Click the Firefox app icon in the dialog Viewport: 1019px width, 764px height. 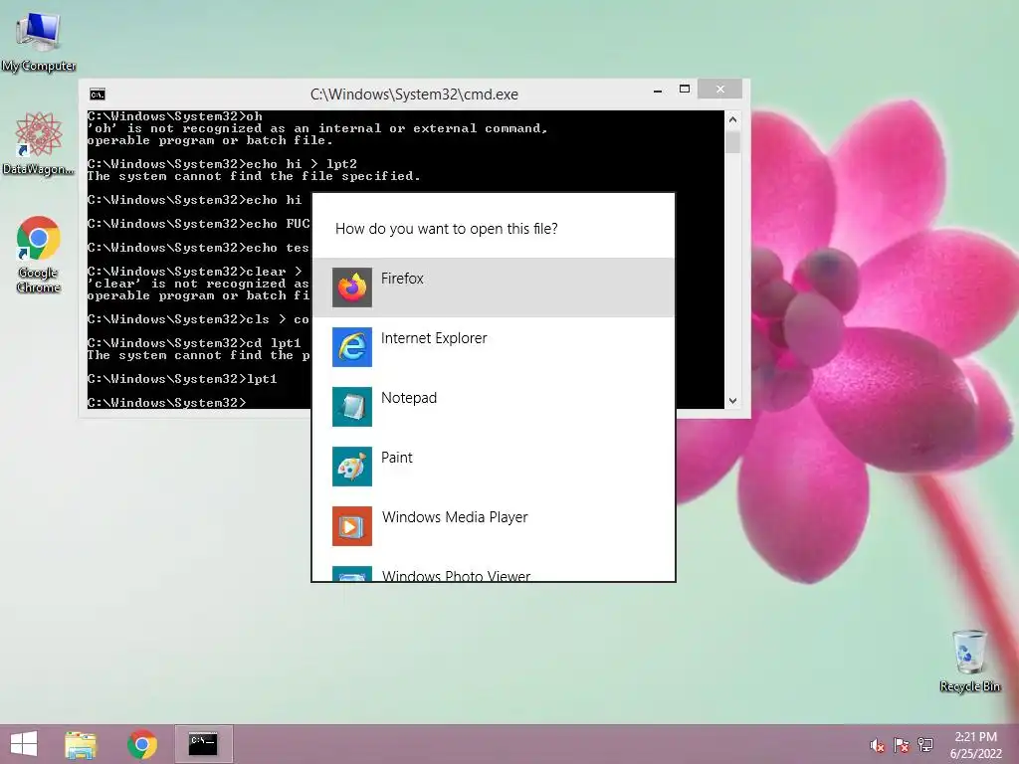(352, 287)
